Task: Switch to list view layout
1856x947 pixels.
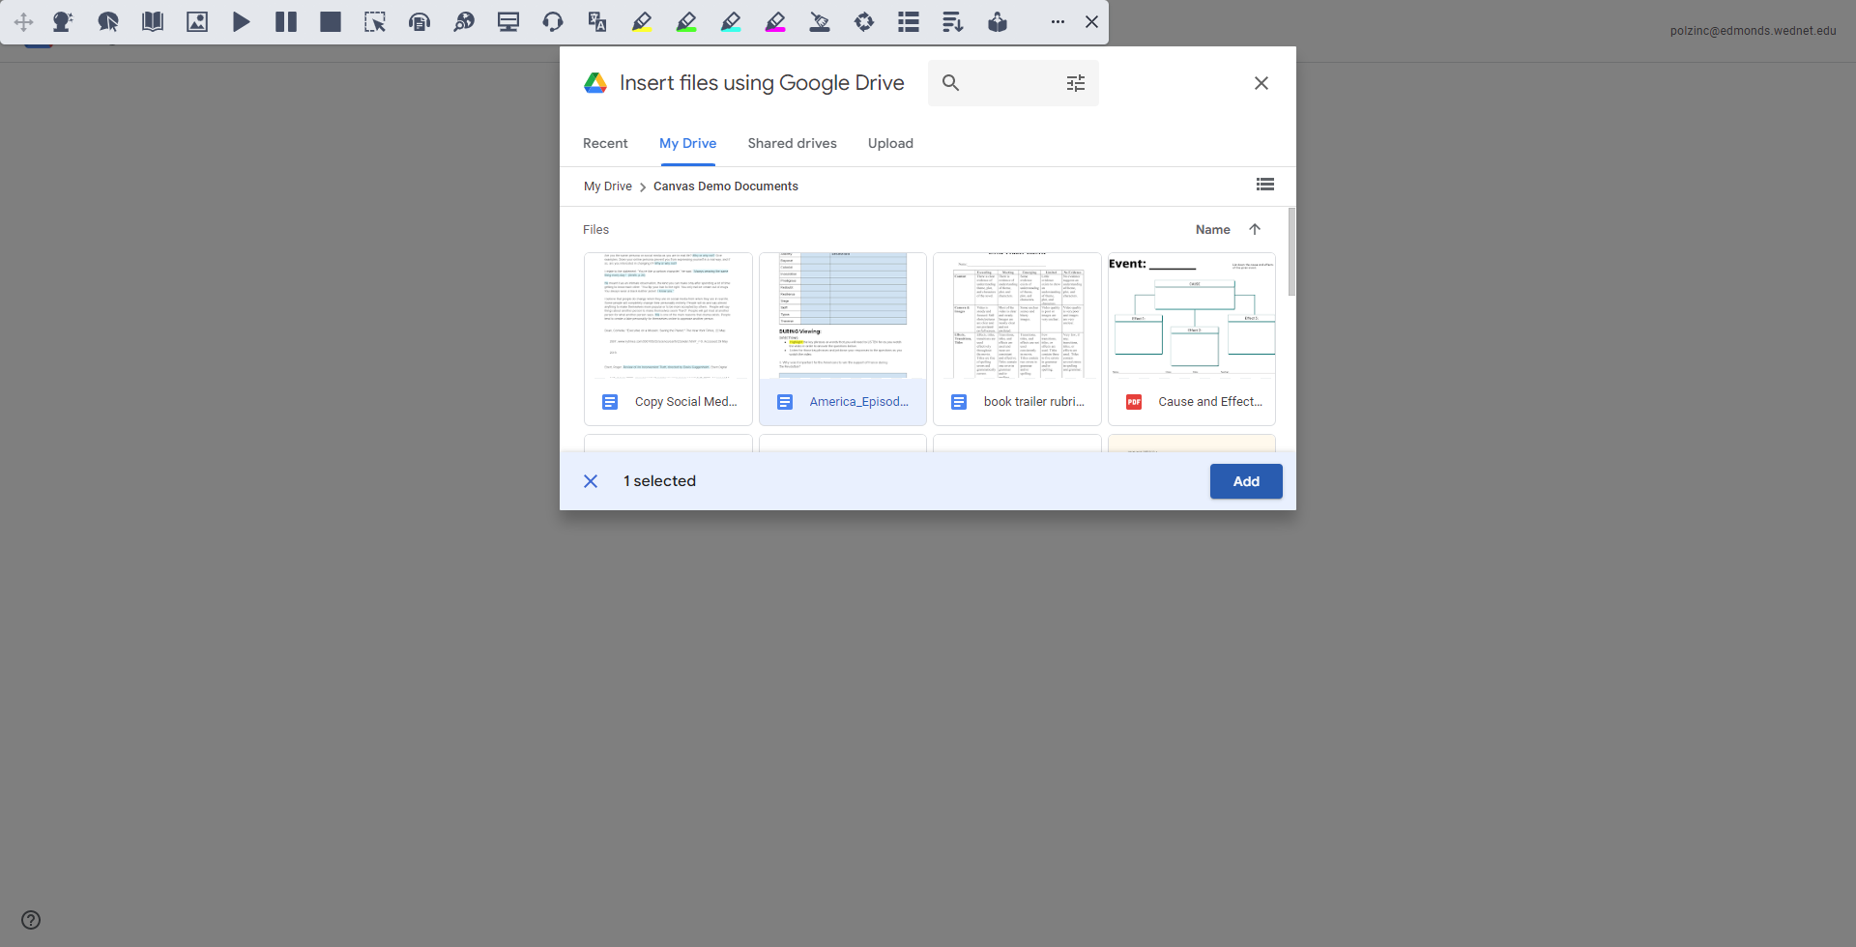Action: tap(1265, 185)
